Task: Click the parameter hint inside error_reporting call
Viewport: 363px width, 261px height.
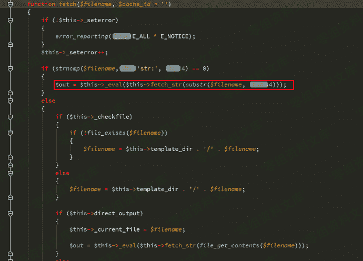Action: [x=122, y=36]
